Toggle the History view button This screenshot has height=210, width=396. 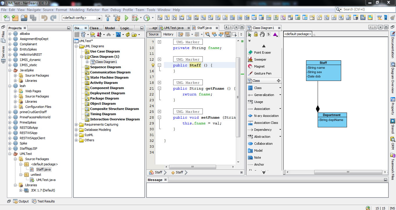pos(168,34)
